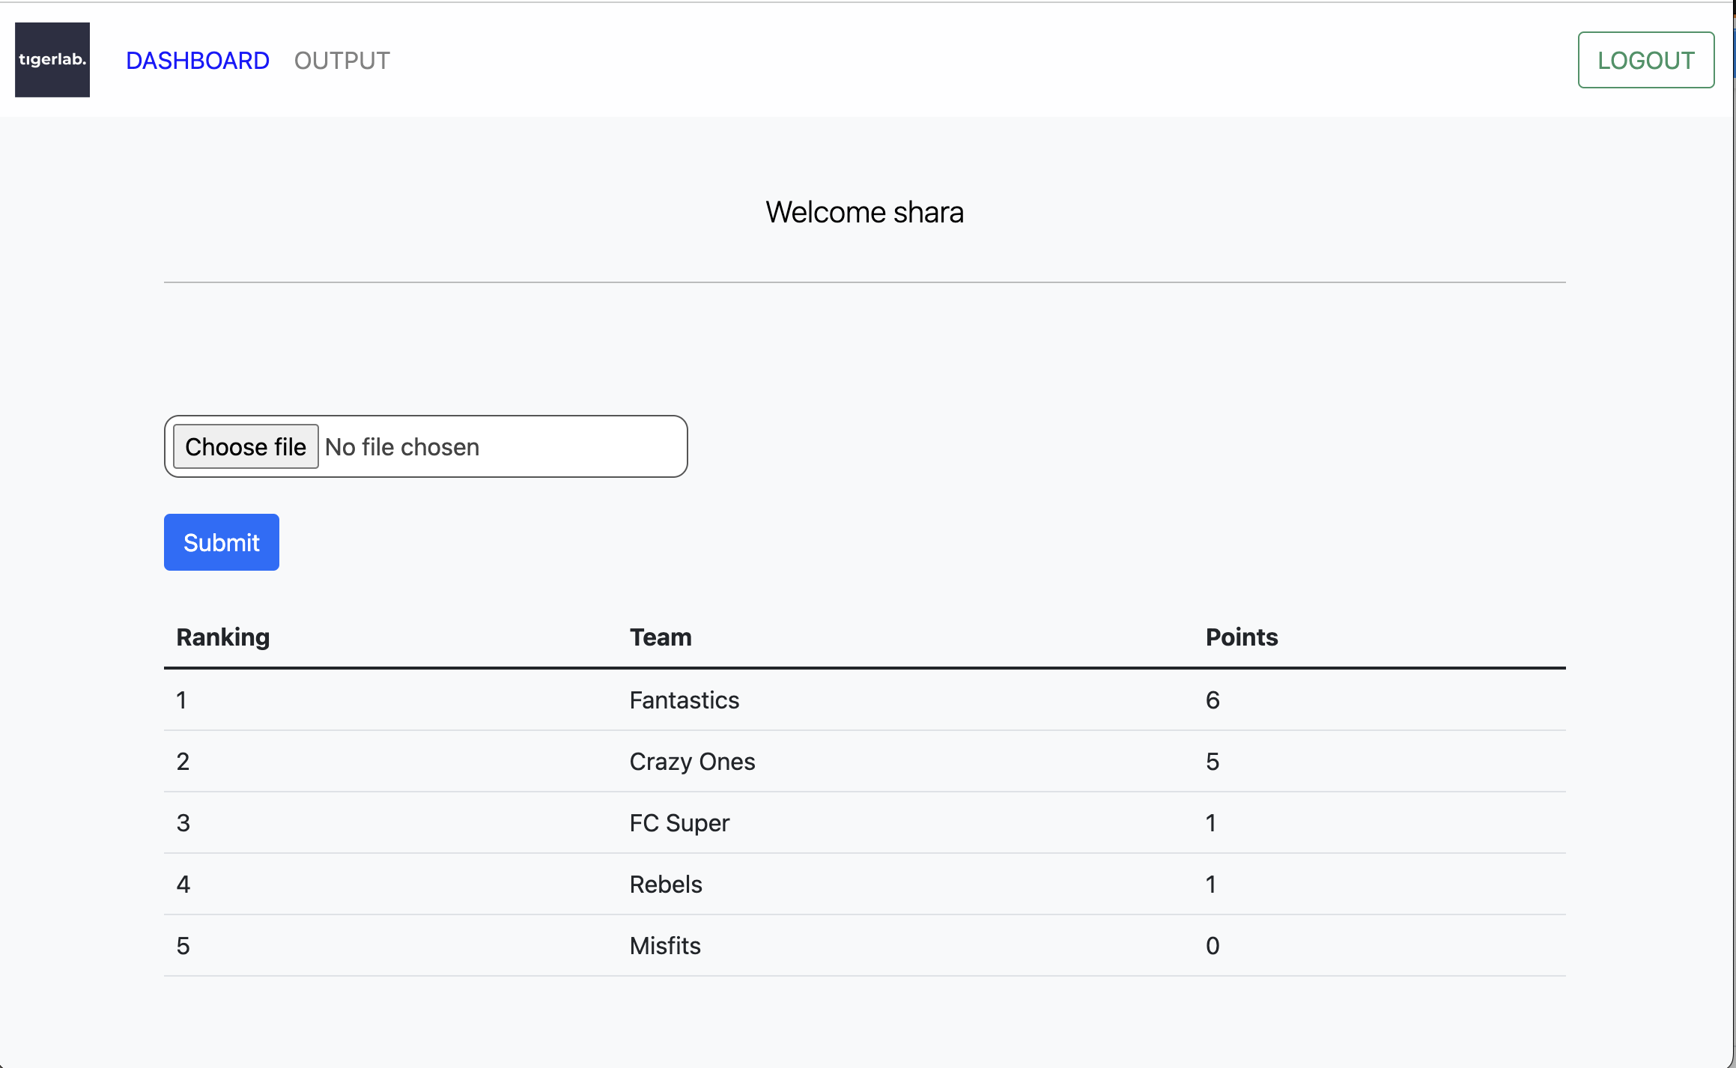Click the Points column header
Viewport: 1736px width, 1068px height.
pyautogui.click(x=1241, y=637)
